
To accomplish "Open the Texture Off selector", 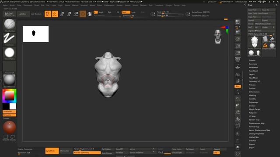I will coord(10,67).
